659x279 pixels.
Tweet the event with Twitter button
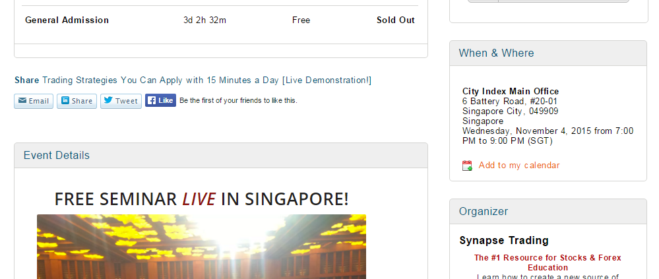[121, 101]
